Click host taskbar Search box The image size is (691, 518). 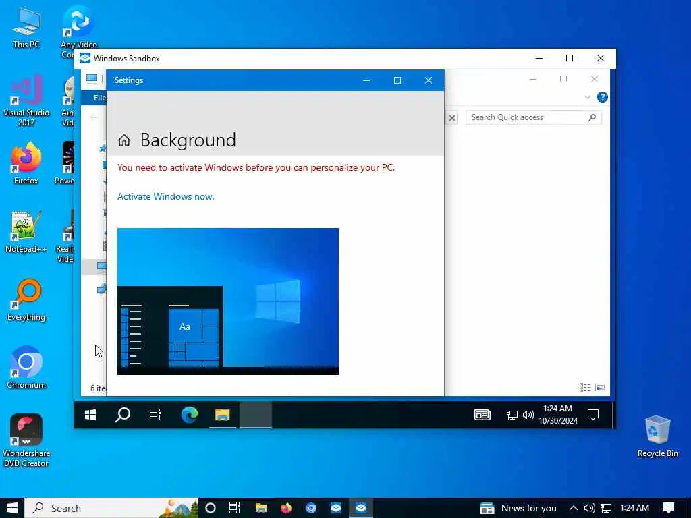[111, 508]
